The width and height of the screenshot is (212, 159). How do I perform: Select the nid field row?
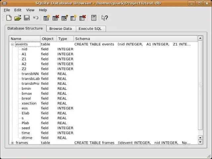coord(103,49)
